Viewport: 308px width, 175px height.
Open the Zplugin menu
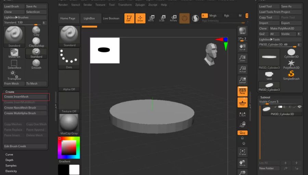(140, 5)
